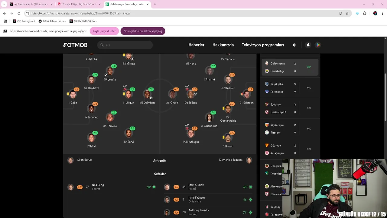Click Aktürkoğlu's player avatar
The height and width of the screenshot is (218, 387).
point(190,133)
